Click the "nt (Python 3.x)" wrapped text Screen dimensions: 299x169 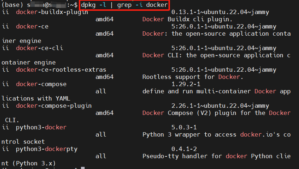coord(29,163)
